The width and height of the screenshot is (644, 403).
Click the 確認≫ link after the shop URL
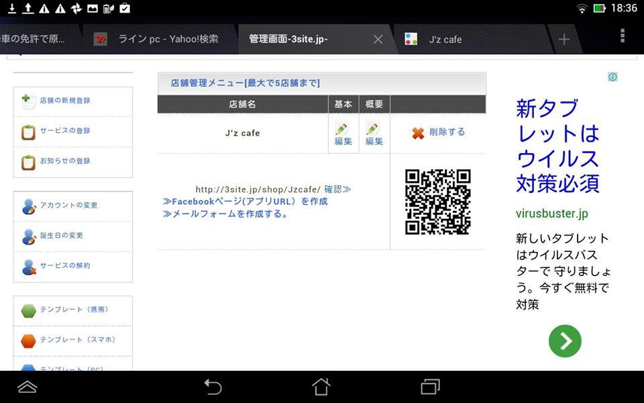click(x=337, y=189)
